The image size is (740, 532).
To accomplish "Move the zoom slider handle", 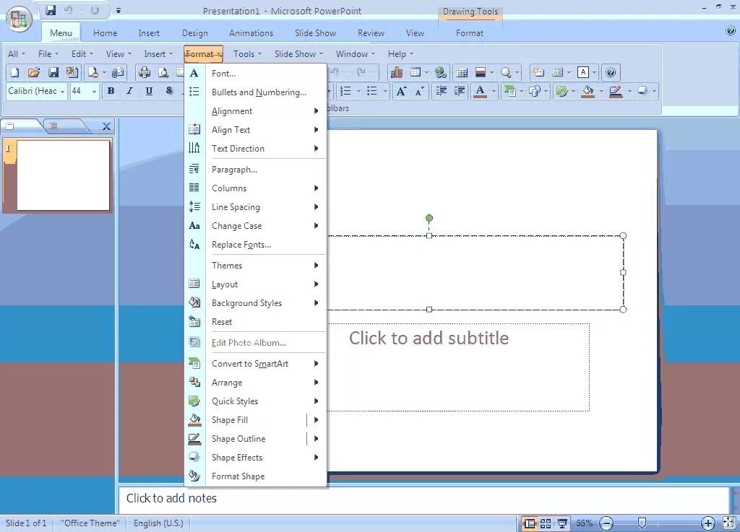I will coord(642,523).
